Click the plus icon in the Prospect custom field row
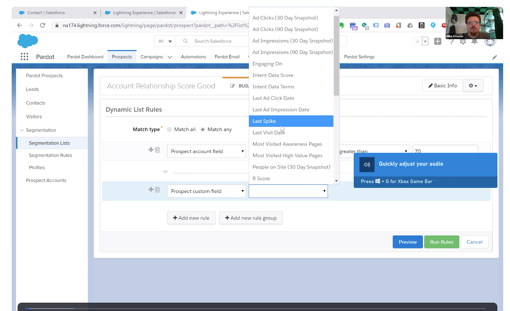This screenshot has height=311, width=510. tap(151, 189)
